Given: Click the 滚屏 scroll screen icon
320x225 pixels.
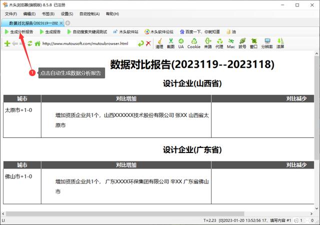Looking at the screenshot, I should coord(280,43).
